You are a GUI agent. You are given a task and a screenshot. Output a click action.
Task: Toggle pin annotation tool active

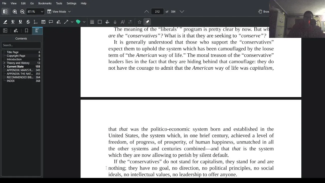pos(147,22)
